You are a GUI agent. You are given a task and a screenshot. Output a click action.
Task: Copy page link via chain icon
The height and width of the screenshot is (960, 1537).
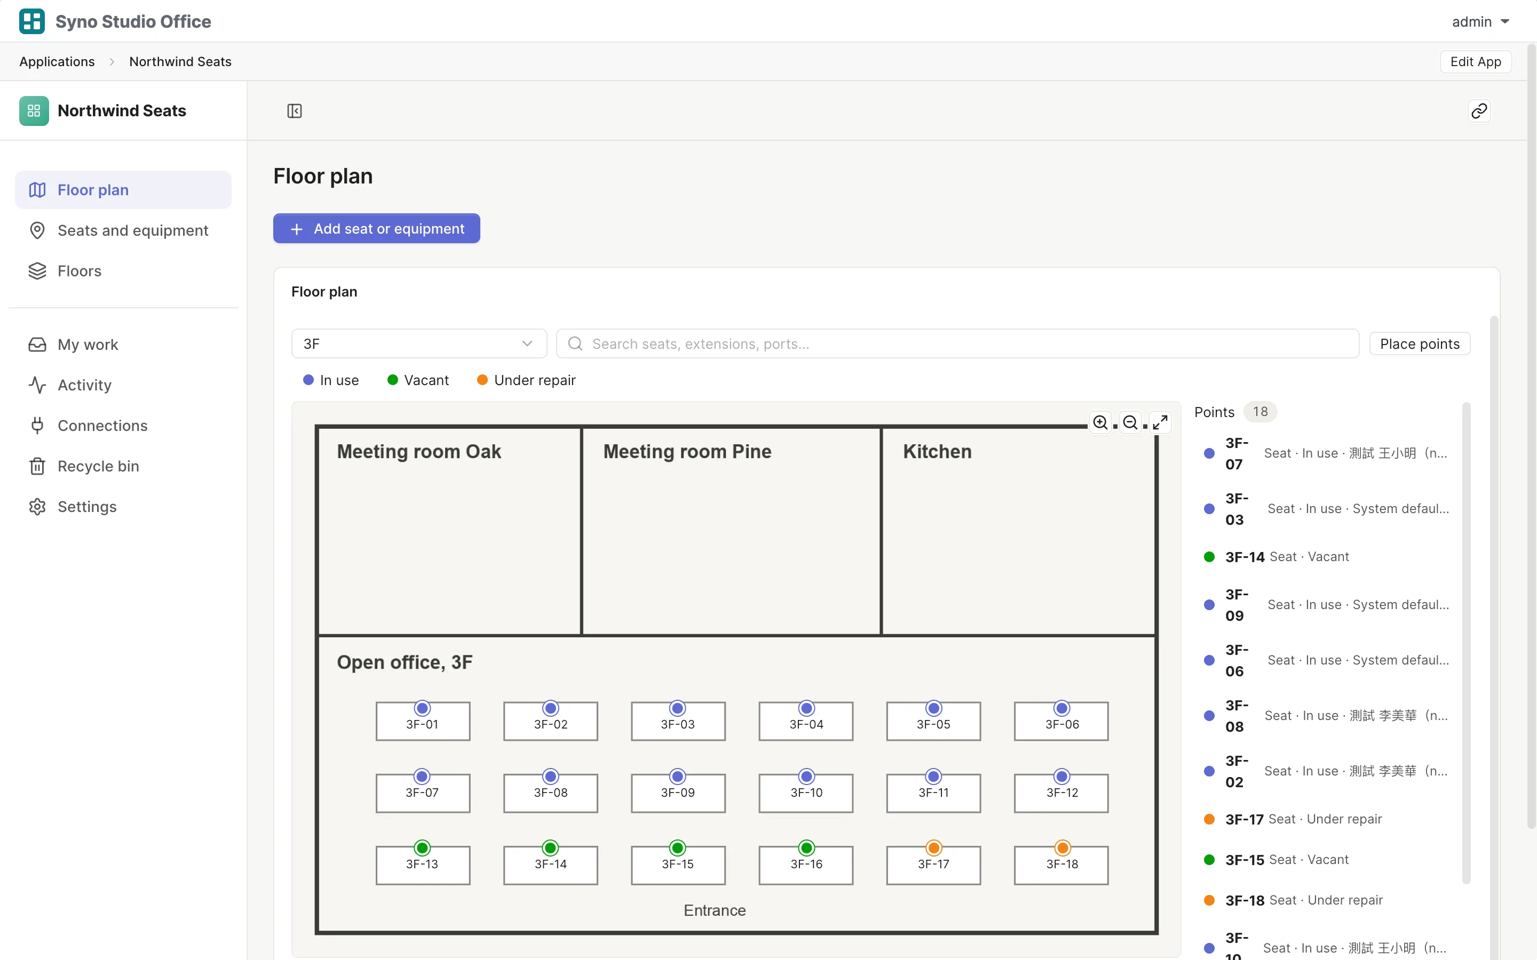tap(1479, 111)
